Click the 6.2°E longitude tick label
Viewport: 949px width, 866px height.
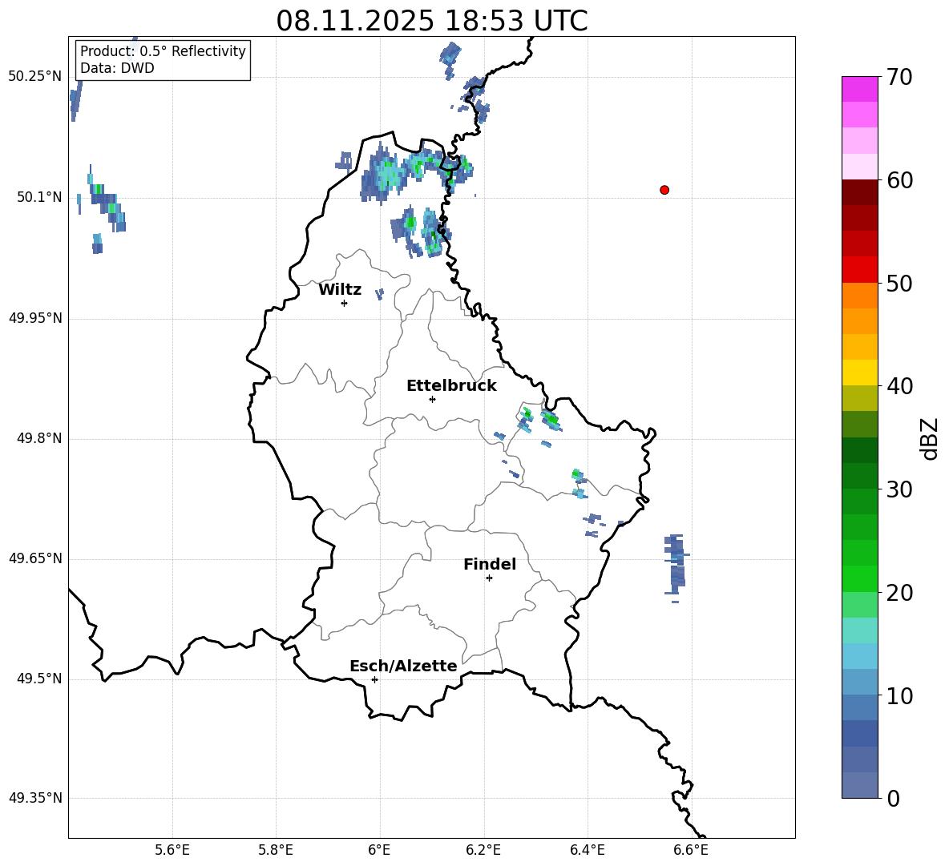pyautogui.click(x=483, y=850)
